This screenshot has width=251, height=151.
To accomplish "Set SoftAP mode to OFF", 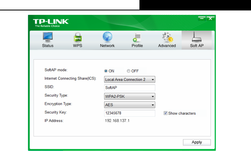I will click(128, 71).
